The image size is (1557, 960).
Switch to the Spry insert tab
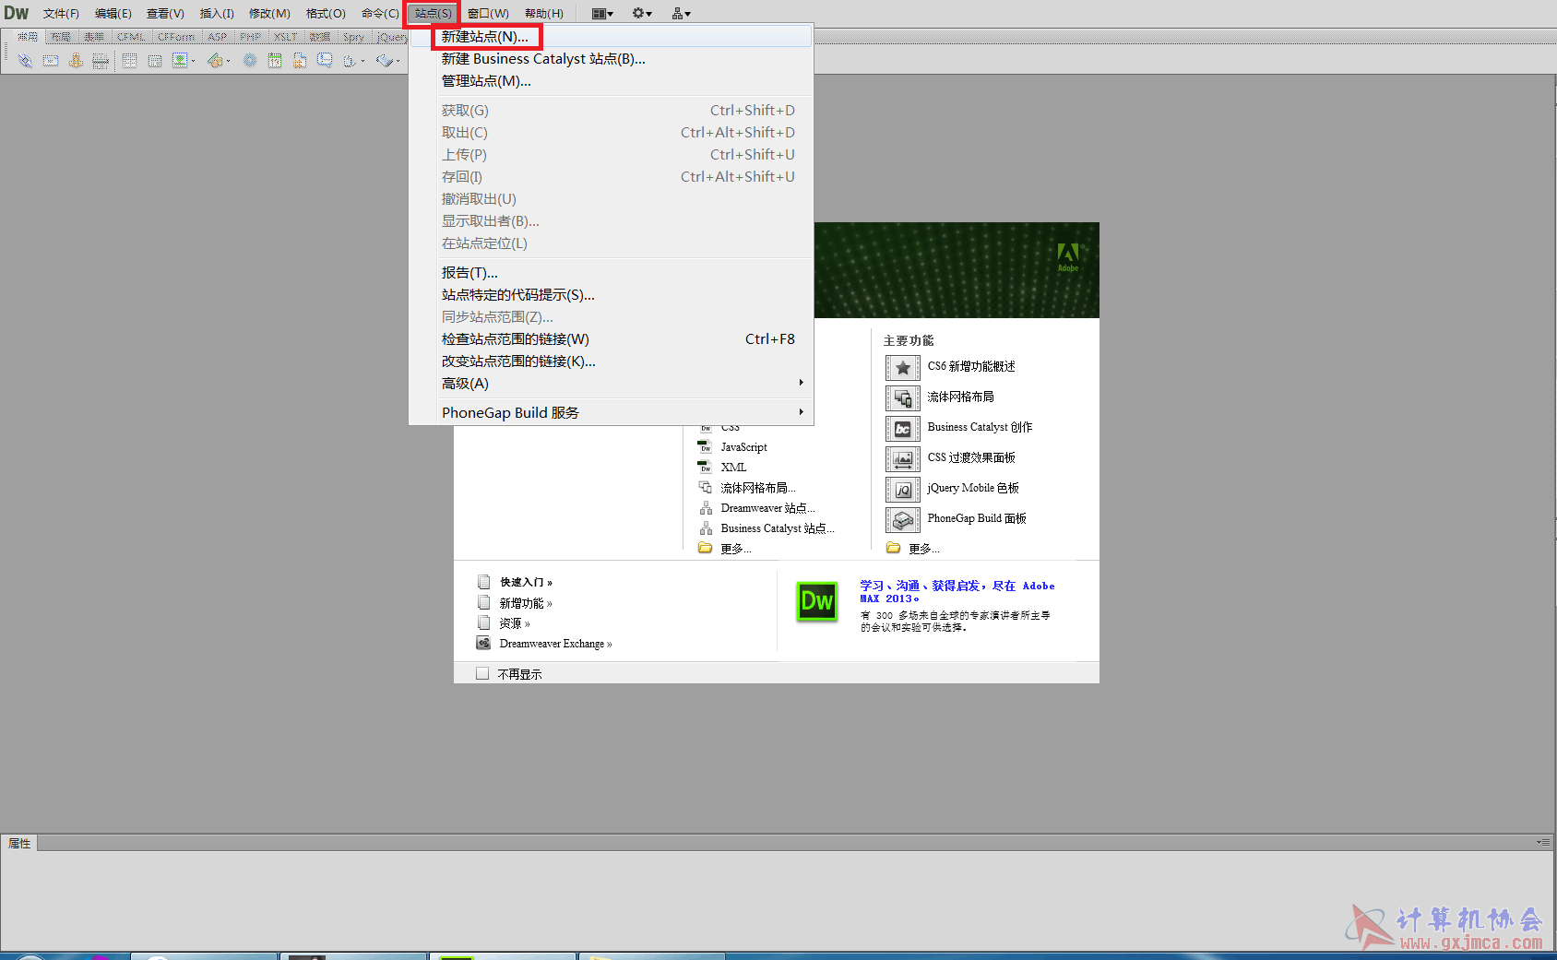tap(353, 37)
